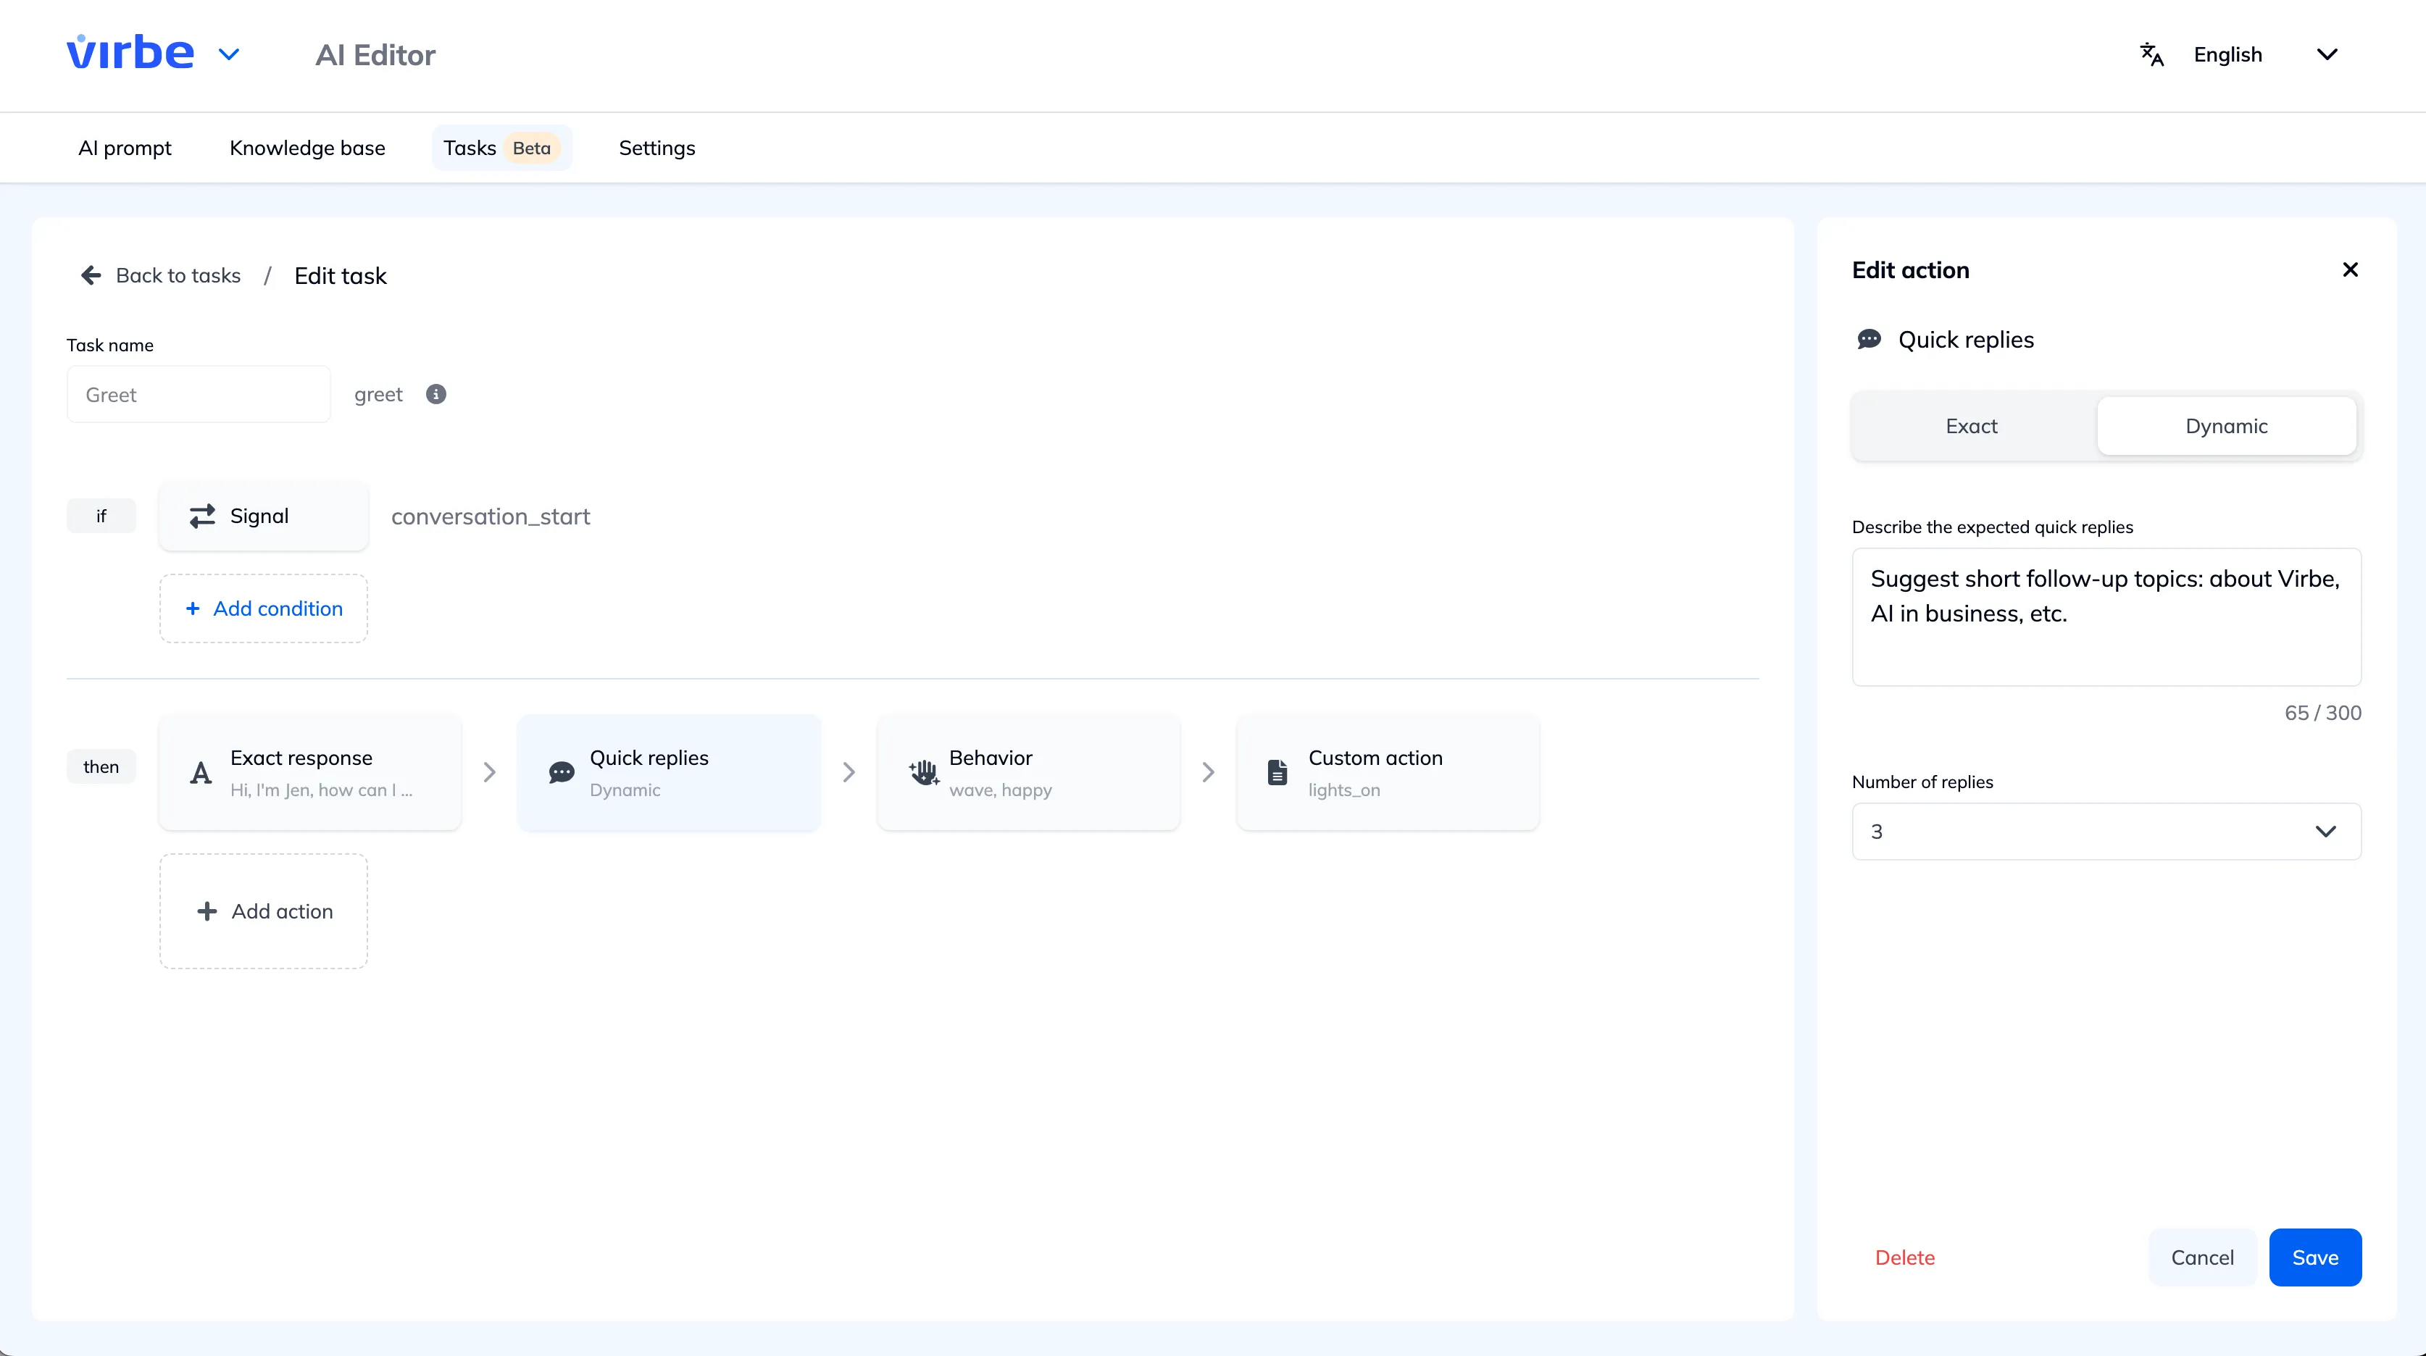2426x1356 pixels.
Task: Click the Custom action document icon
Action: (x=1277, y=772)
